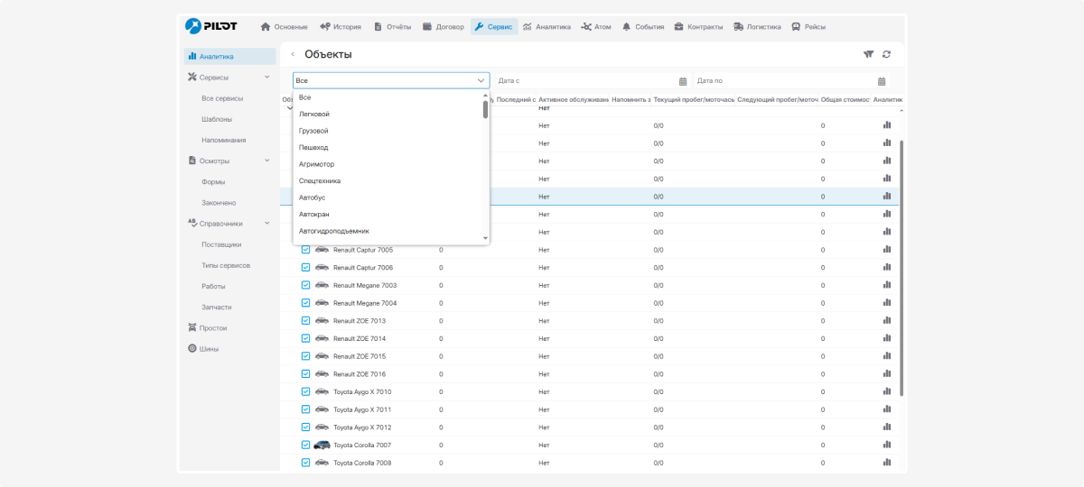1084x487 pixels.
Task: Uncheck the Toyota Corolla 7008 checkbox
Action: pyautogui.click(x=305, y=463)
